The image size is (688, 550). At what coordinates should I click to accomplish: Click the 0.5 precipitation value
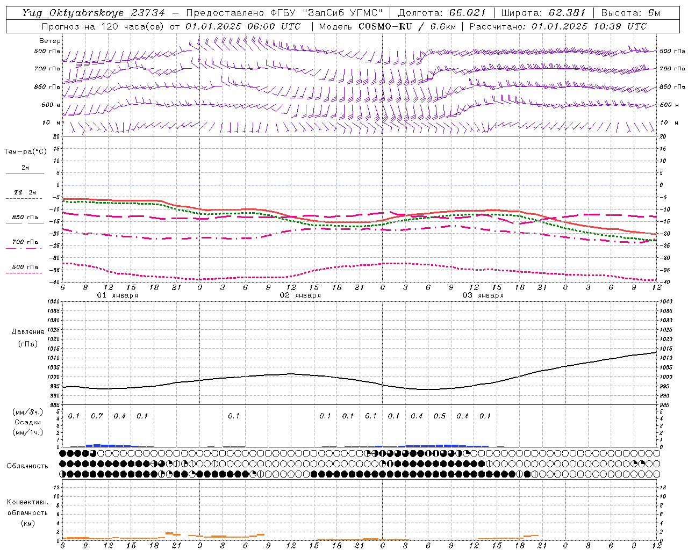pyautogui.click(x=440, y=416)
